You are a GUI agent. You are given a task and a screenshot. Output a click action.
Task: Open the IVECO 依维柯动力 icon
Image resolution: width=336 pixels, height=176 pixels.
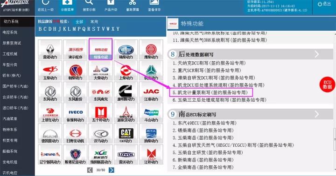[75, 113]
